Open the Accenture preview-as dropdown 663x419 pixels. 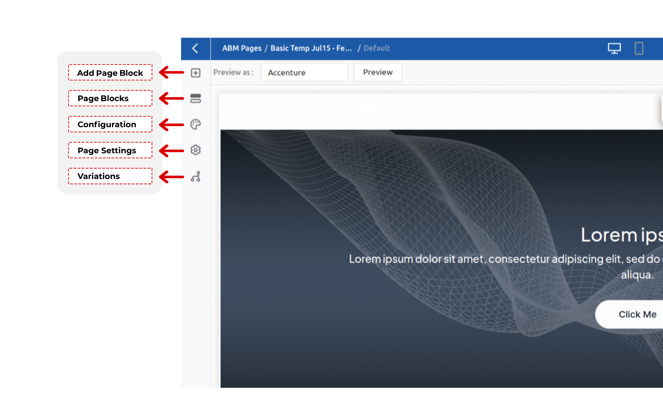304,72
